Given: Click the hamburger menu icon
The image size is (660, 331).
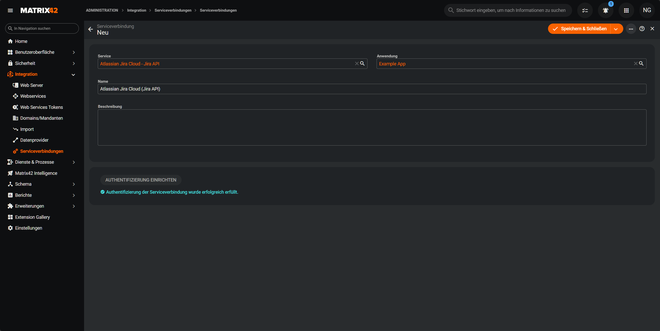Looking at the screenshot, I should pos(10,10).
